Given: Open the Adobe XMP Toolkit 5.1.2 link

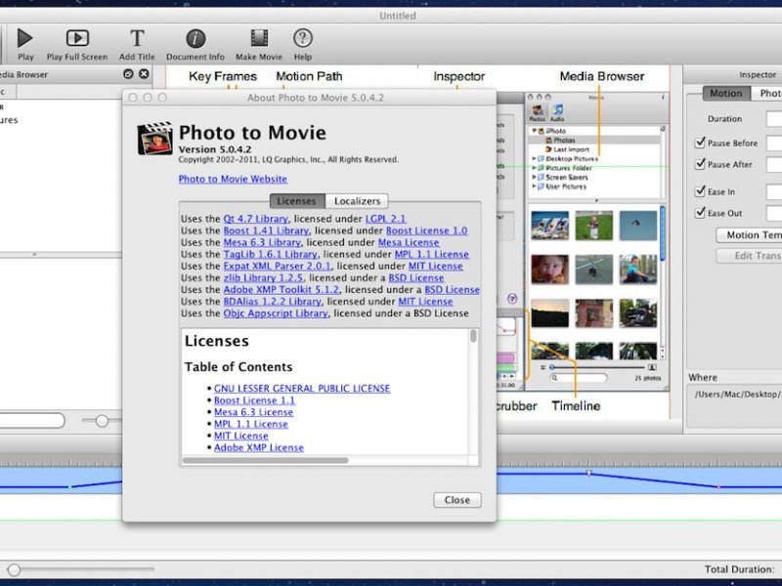Looking at the screenshot, I should (x=281, y=290).
